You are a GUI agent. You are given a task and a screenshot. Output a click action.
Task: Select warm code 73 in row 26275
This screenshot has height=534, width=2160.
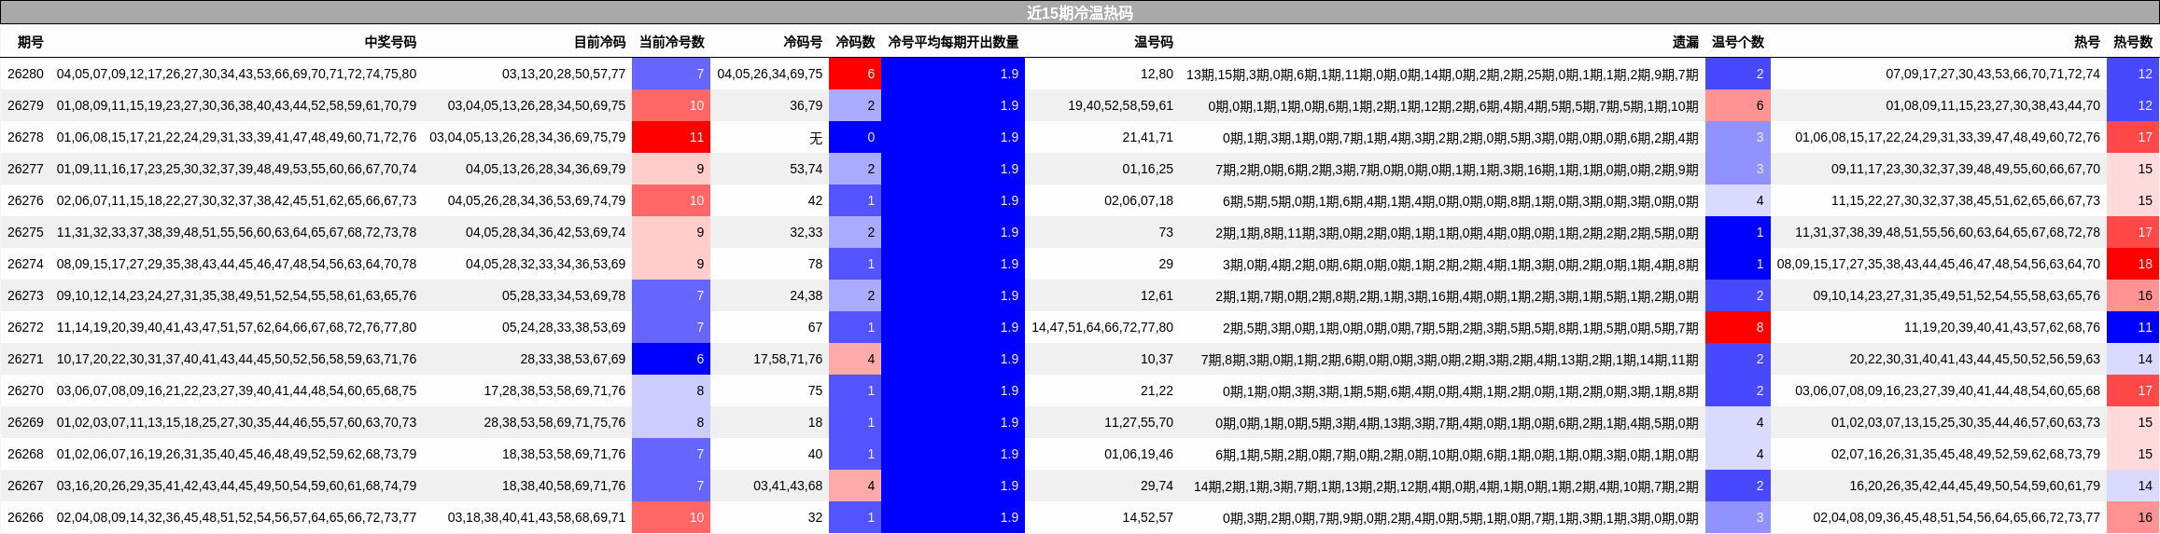pyautogui.click(x=1166, y=232)
